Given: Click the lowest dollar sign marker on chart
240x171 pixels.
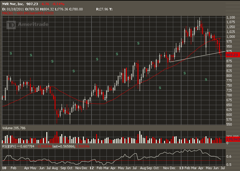Looking at the screenshot, I should click(x=160, y=88).
